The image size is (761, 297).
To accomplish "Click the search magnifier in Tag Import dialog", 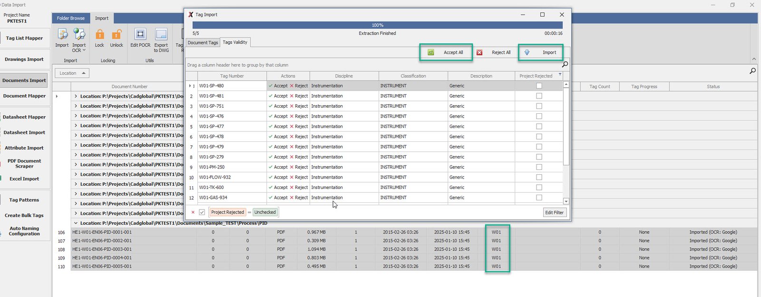I will (x=565, y=64).
